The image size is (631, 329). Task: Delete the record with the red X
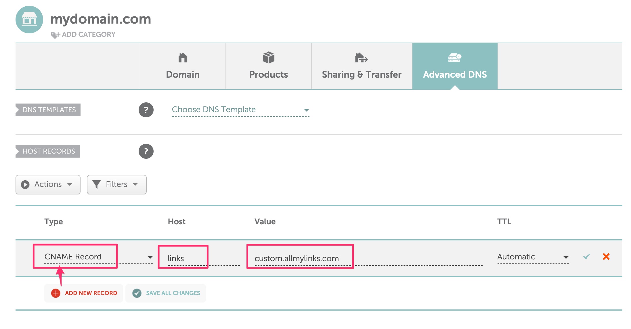(x=606, y=257)
